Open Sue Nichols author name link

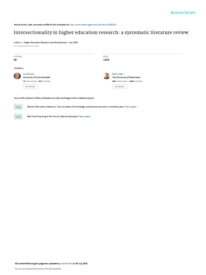pos(28,74)
